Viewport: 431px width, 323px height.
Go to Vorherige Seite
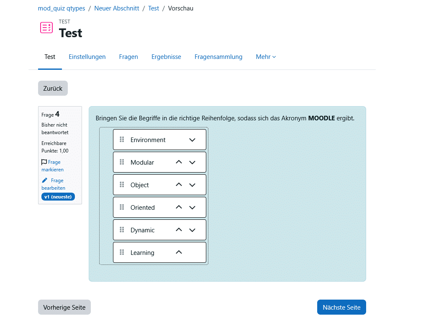pos(64,308)
